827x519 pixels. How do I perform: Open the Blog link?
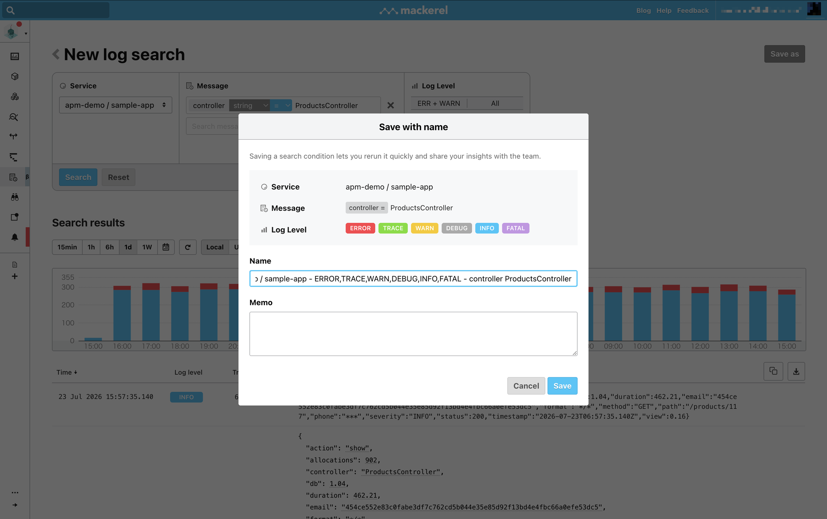[643, 10]
